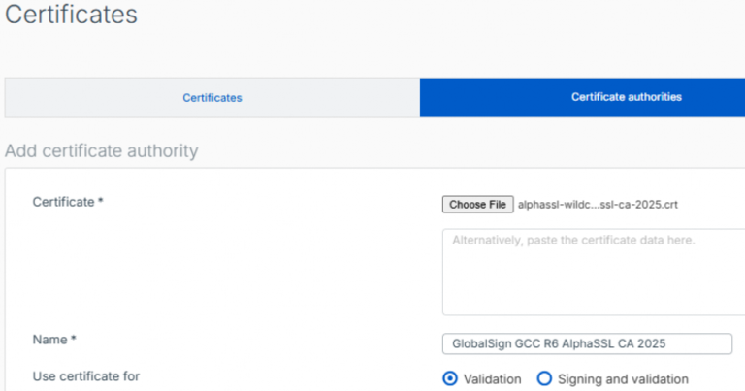The image size is (745, 391).
Task: Click the Choose File button
Action: tap(477, 205)
